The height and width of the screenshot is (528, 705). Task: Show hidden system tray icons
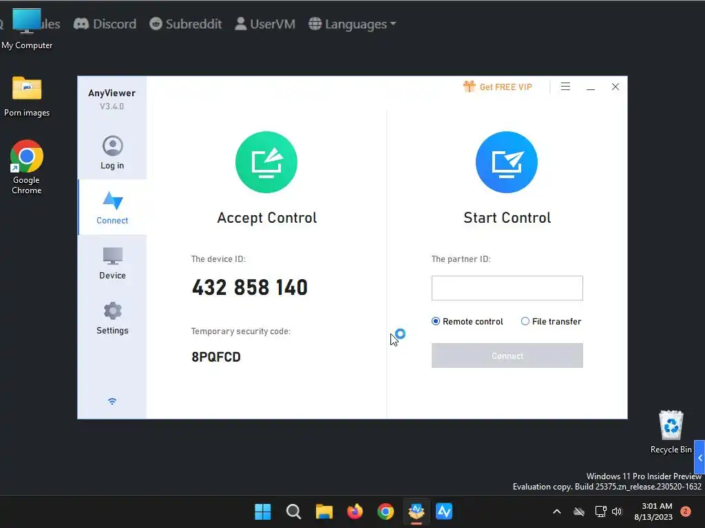coord(556,511)
